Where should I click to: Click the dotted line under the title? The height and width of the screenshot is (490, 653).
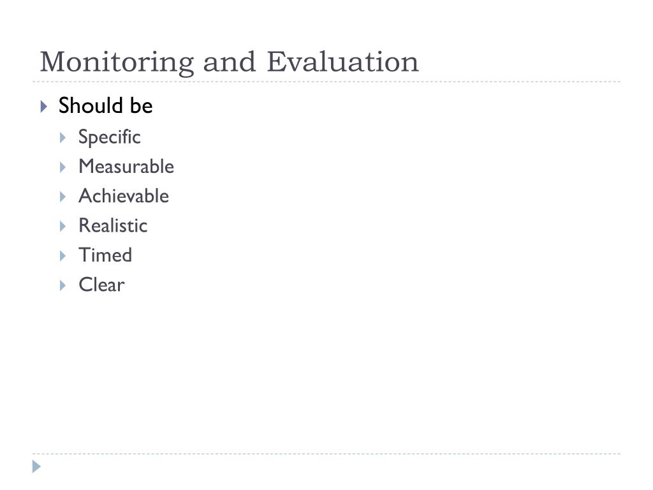click(x=326, y=82)
